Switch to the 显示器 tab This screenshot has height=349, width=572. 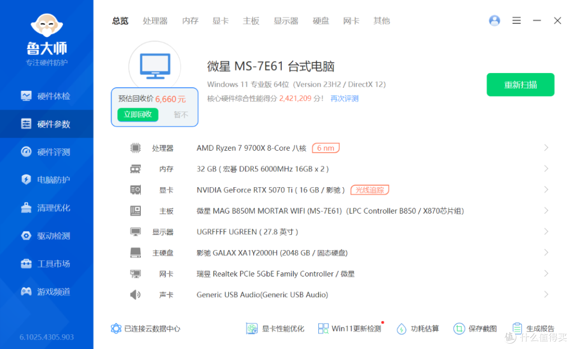tap(286, 21)
